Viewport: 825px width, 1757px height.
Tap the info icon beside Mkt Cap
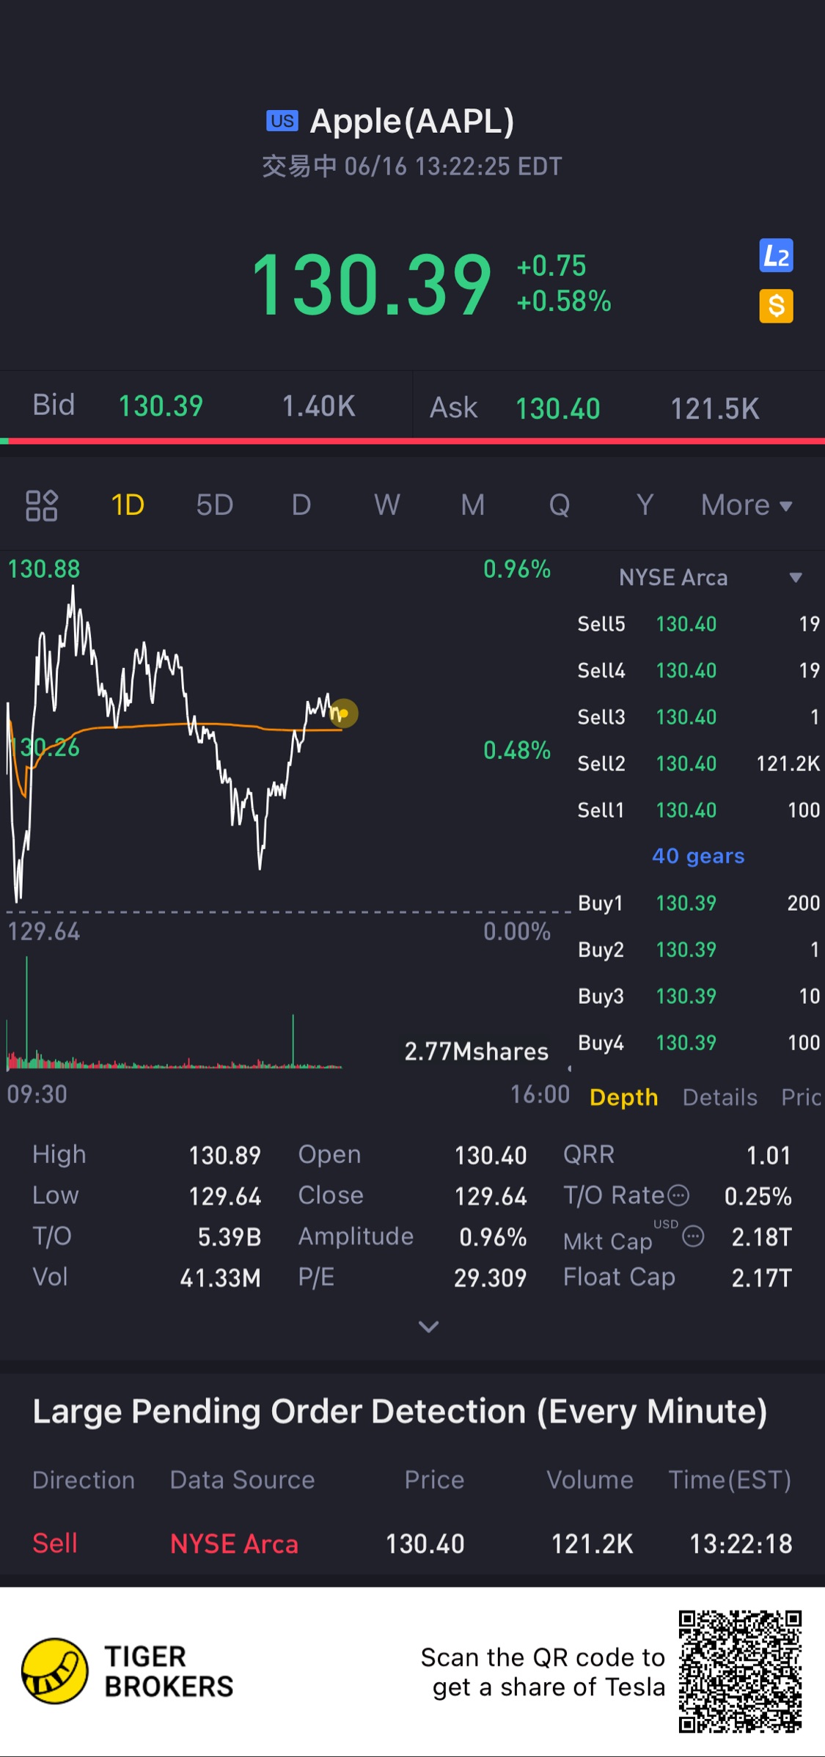click(x=693, y=1237)
